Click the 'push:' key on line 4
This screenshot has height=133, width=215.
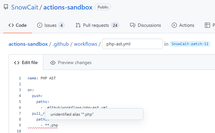(37, 96)
